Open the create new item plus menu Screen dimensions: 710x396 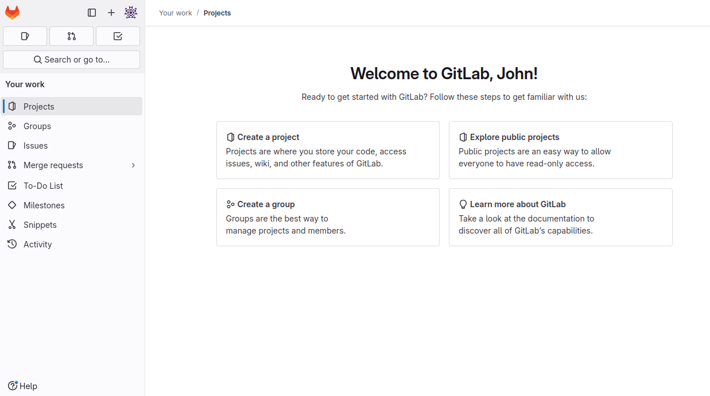pos(111,12)
